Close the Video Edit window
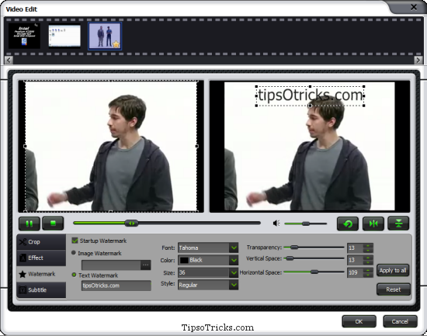427x336 pixels. (414, 7)
